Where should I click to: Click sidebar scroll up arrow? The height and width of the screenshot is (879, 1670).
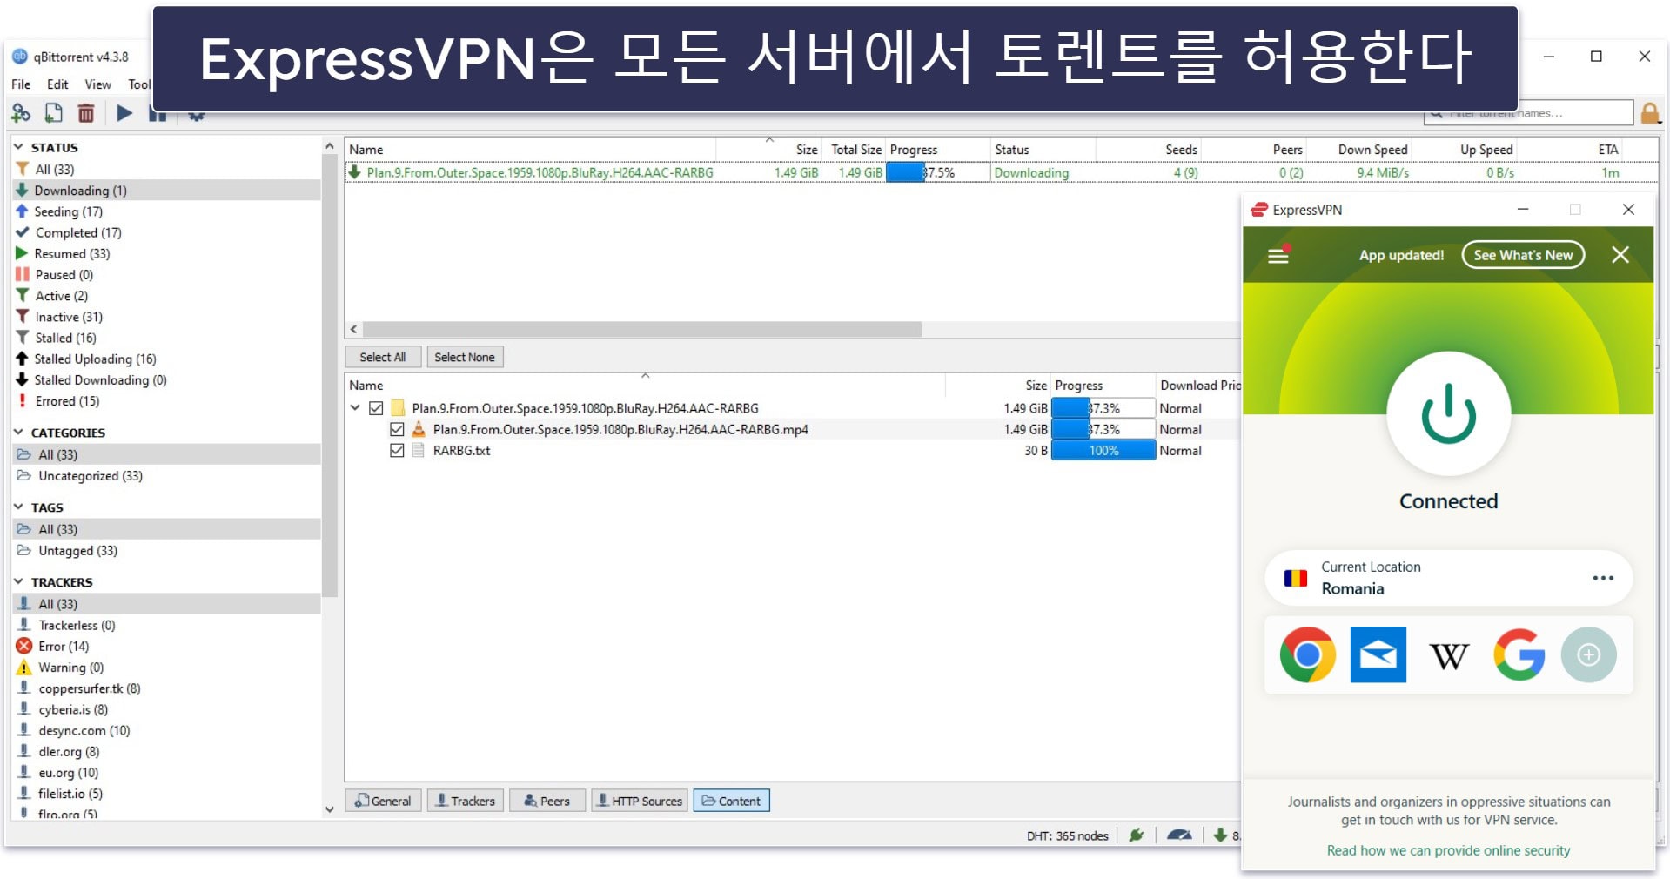(x=330, y=145)
